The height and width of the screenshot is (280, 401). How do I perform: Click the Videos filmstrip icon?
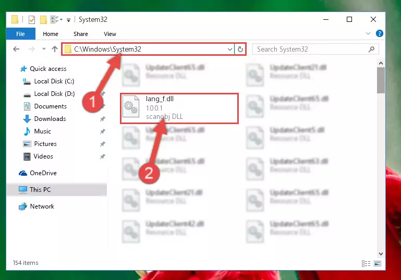[x=27, y=156]
